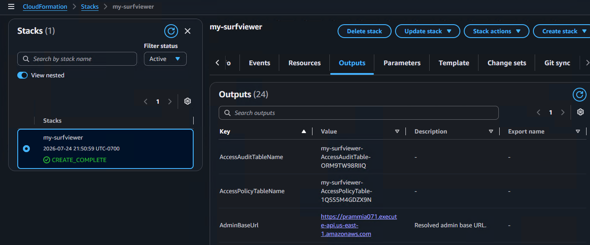
Task: Refresh the Stacks list
Action: 171,31
